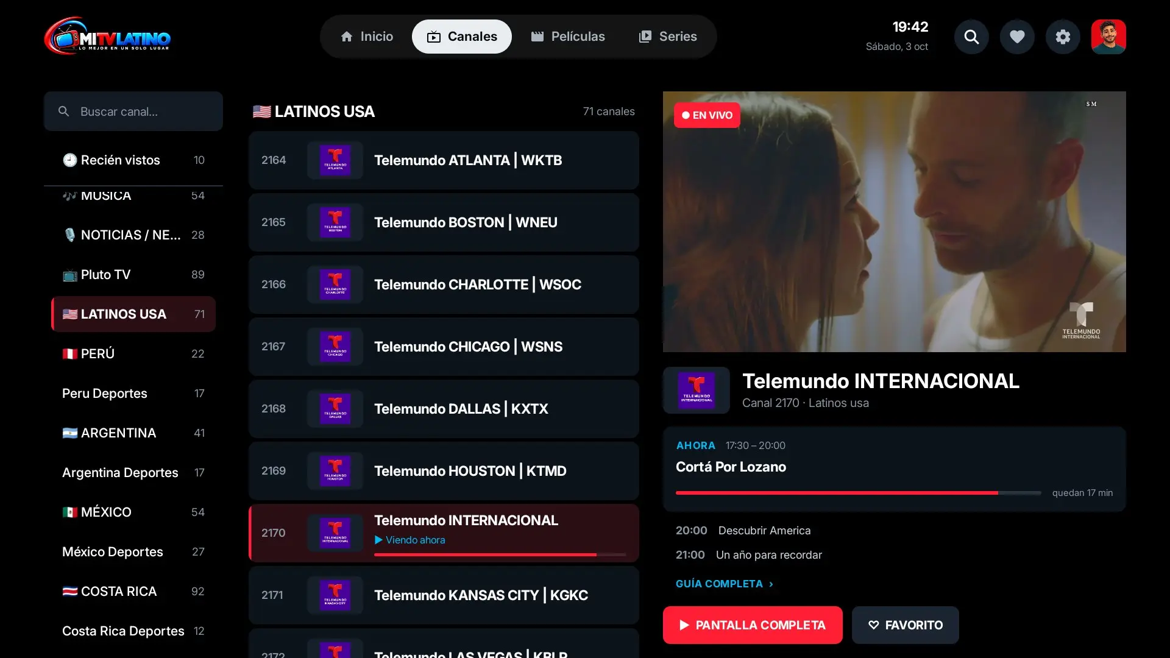Focus the Buscar canal search field
The height and width of the screenshot is (658, 1170).
click(133, 111)
